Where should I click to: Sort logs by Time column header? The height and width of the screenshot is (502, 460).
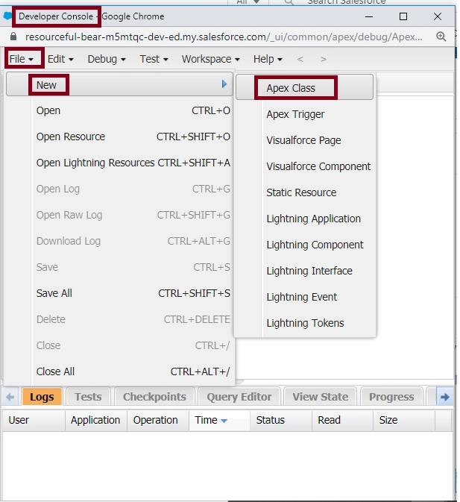click(219, 420)
